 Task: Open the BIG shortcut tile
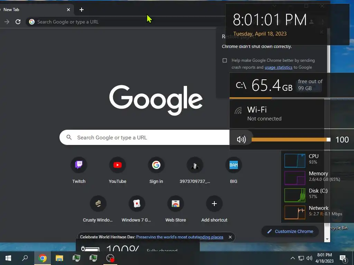pyautogui.click(x=233, y=165)
